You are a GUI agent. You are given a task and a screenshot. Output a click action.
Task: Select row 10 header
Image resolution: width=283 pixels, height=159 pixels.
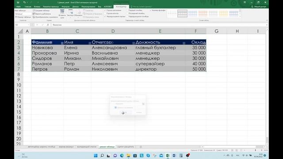pos(19,85)
